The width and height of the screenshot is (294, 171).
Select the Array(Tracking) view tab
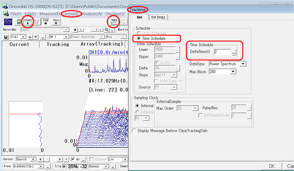click(102, 44)
